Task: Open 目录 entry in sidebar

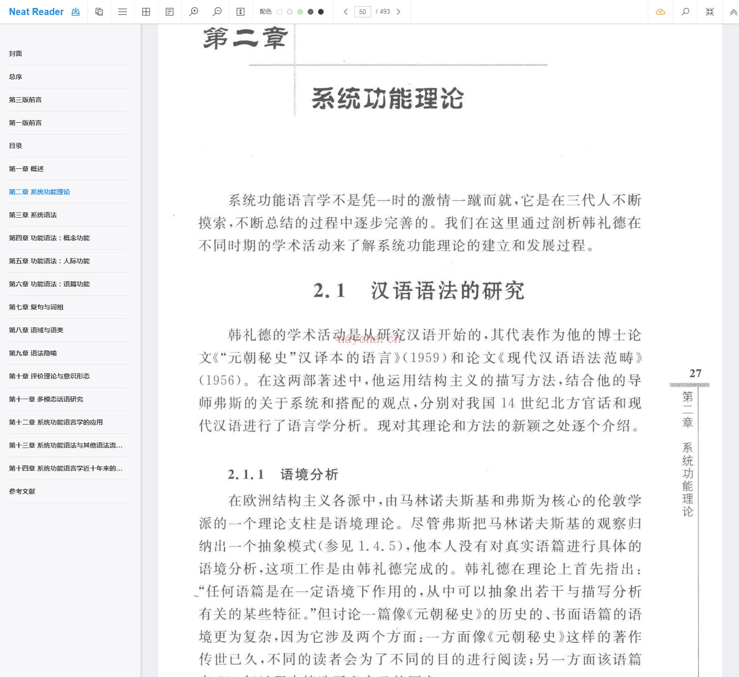Action: (68, 146)
